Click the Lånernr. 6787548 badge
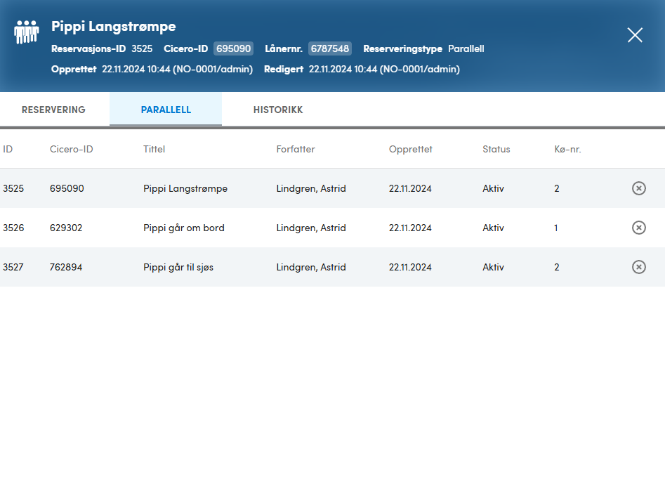Screen dimensions: 665x496 [330, 48]
